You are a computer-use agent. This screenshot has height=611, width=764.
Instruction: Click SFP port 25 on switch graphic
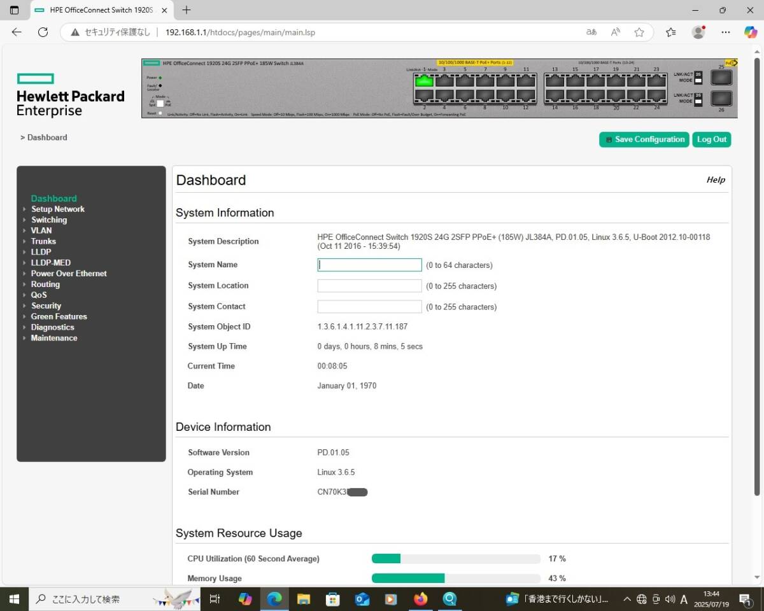721,78
